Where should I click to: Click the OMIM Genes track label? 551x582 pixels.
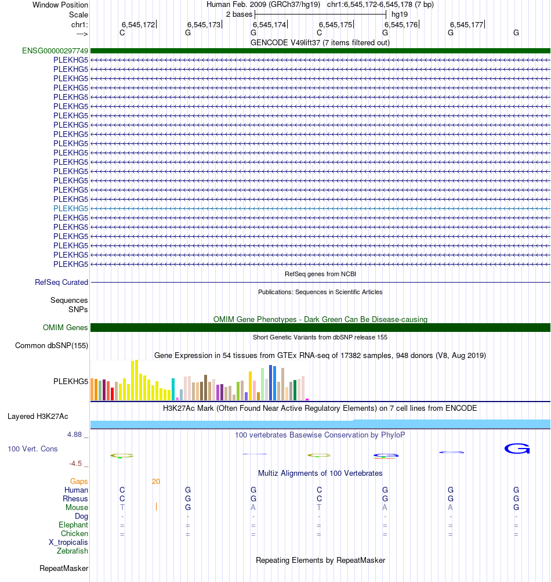point(65,328)
